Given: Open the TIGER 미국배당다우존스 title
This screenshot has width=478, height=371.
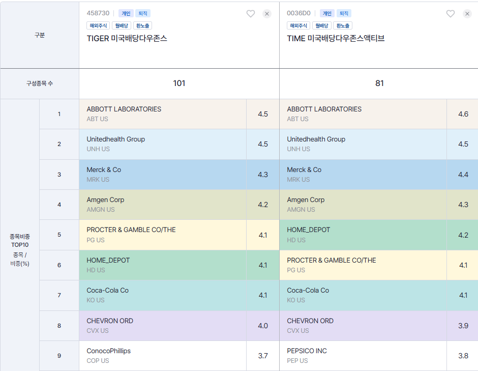Looking at the screenshot, I should tap(127, 39).
